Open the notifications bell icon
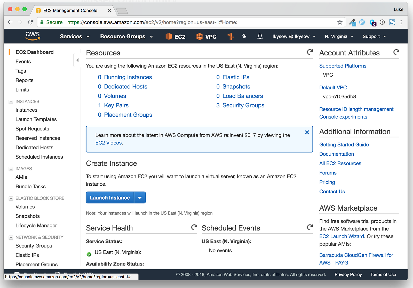Viewport: 413px width, 288px height. [260, 37]
